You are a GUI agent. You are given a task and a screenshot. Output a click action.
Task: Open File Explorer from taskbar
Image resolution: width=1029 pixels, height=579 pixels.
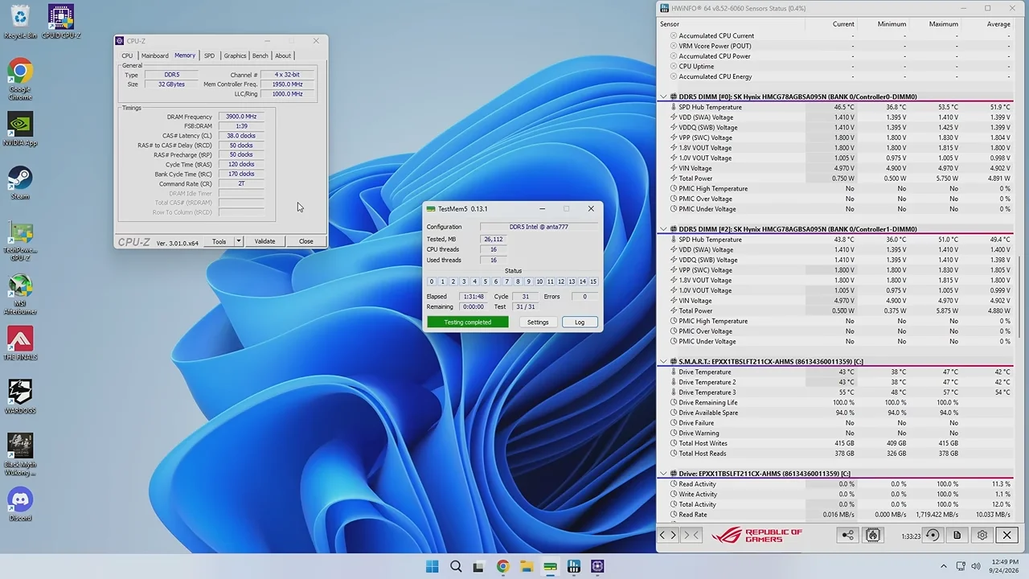[x=526, y=566]
